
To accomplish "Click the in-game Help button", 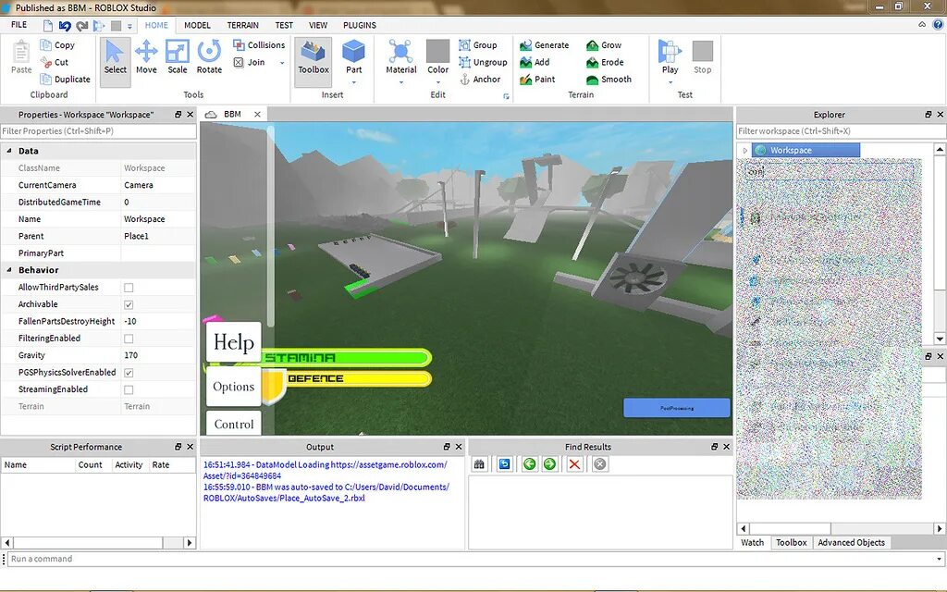I will click(x=234, y=342).
